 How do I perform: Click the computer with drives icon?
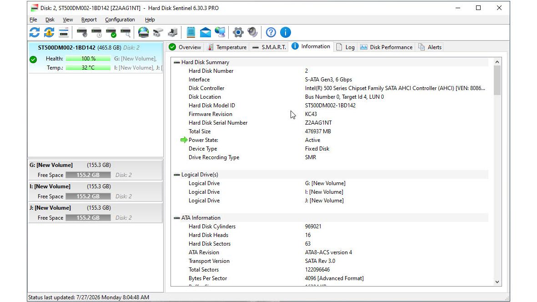click(x=173, y=33)
